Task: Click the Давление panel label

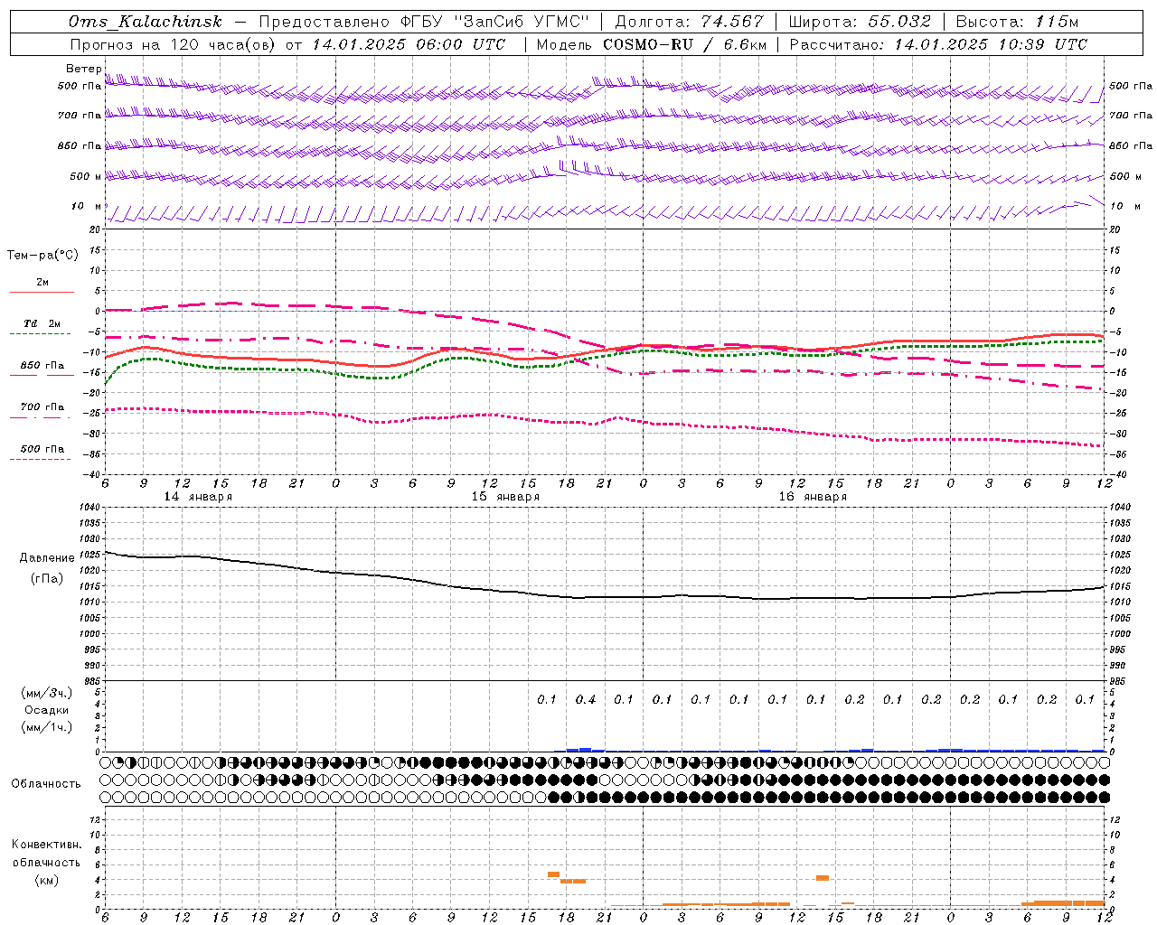Action: 47,558
